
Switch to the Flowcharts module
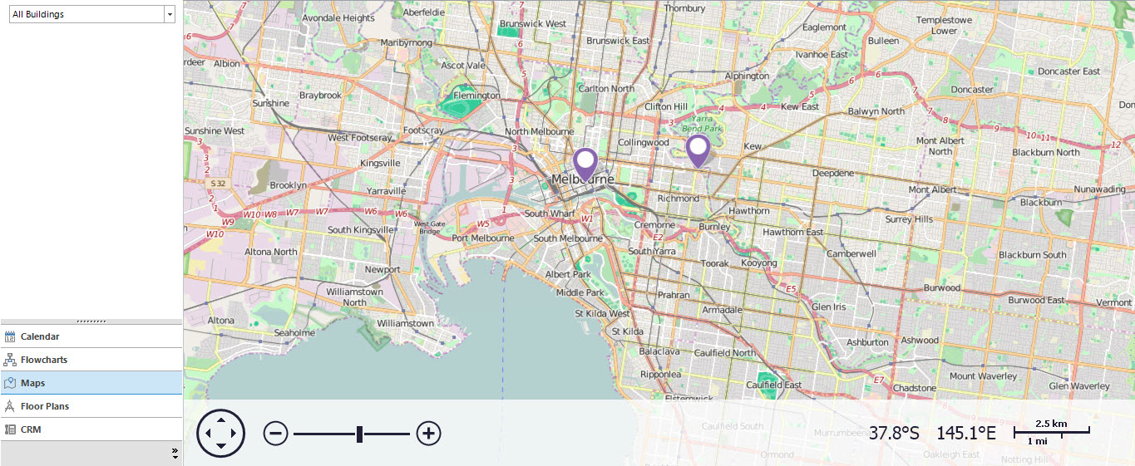43,360
